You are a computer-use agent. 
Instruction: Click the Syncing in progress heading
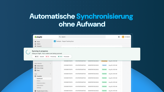click(x=40, y=51)
